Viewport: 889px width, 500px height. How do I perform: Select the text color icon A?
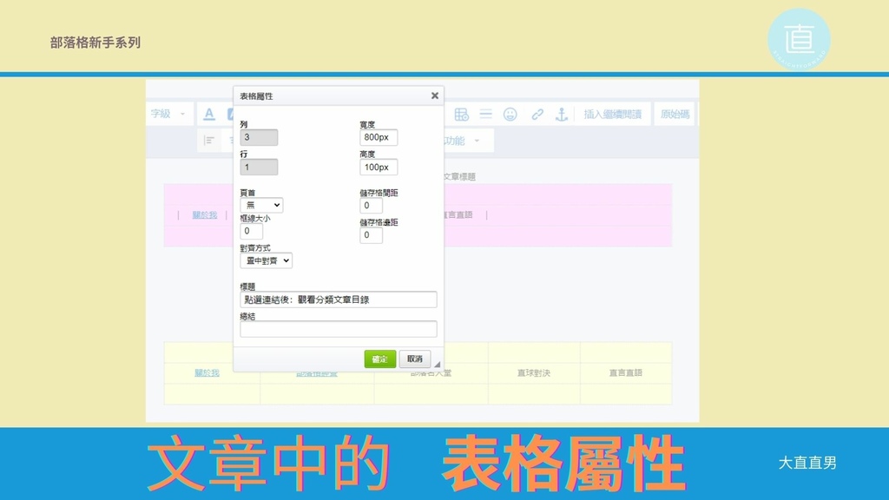[207, 114]
